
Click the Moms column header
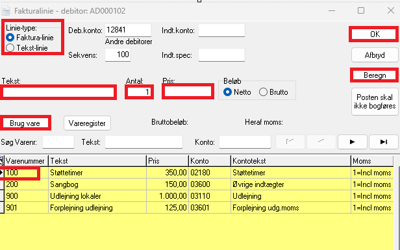[x=372, y=161]
